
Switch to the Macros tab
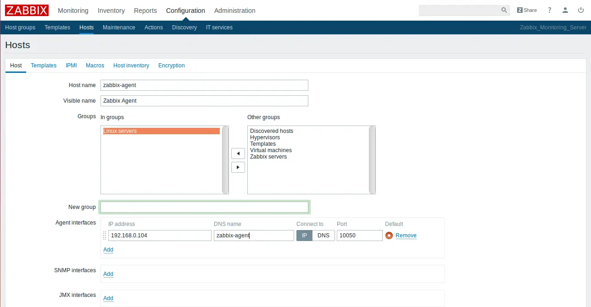(x=95, y=66)
